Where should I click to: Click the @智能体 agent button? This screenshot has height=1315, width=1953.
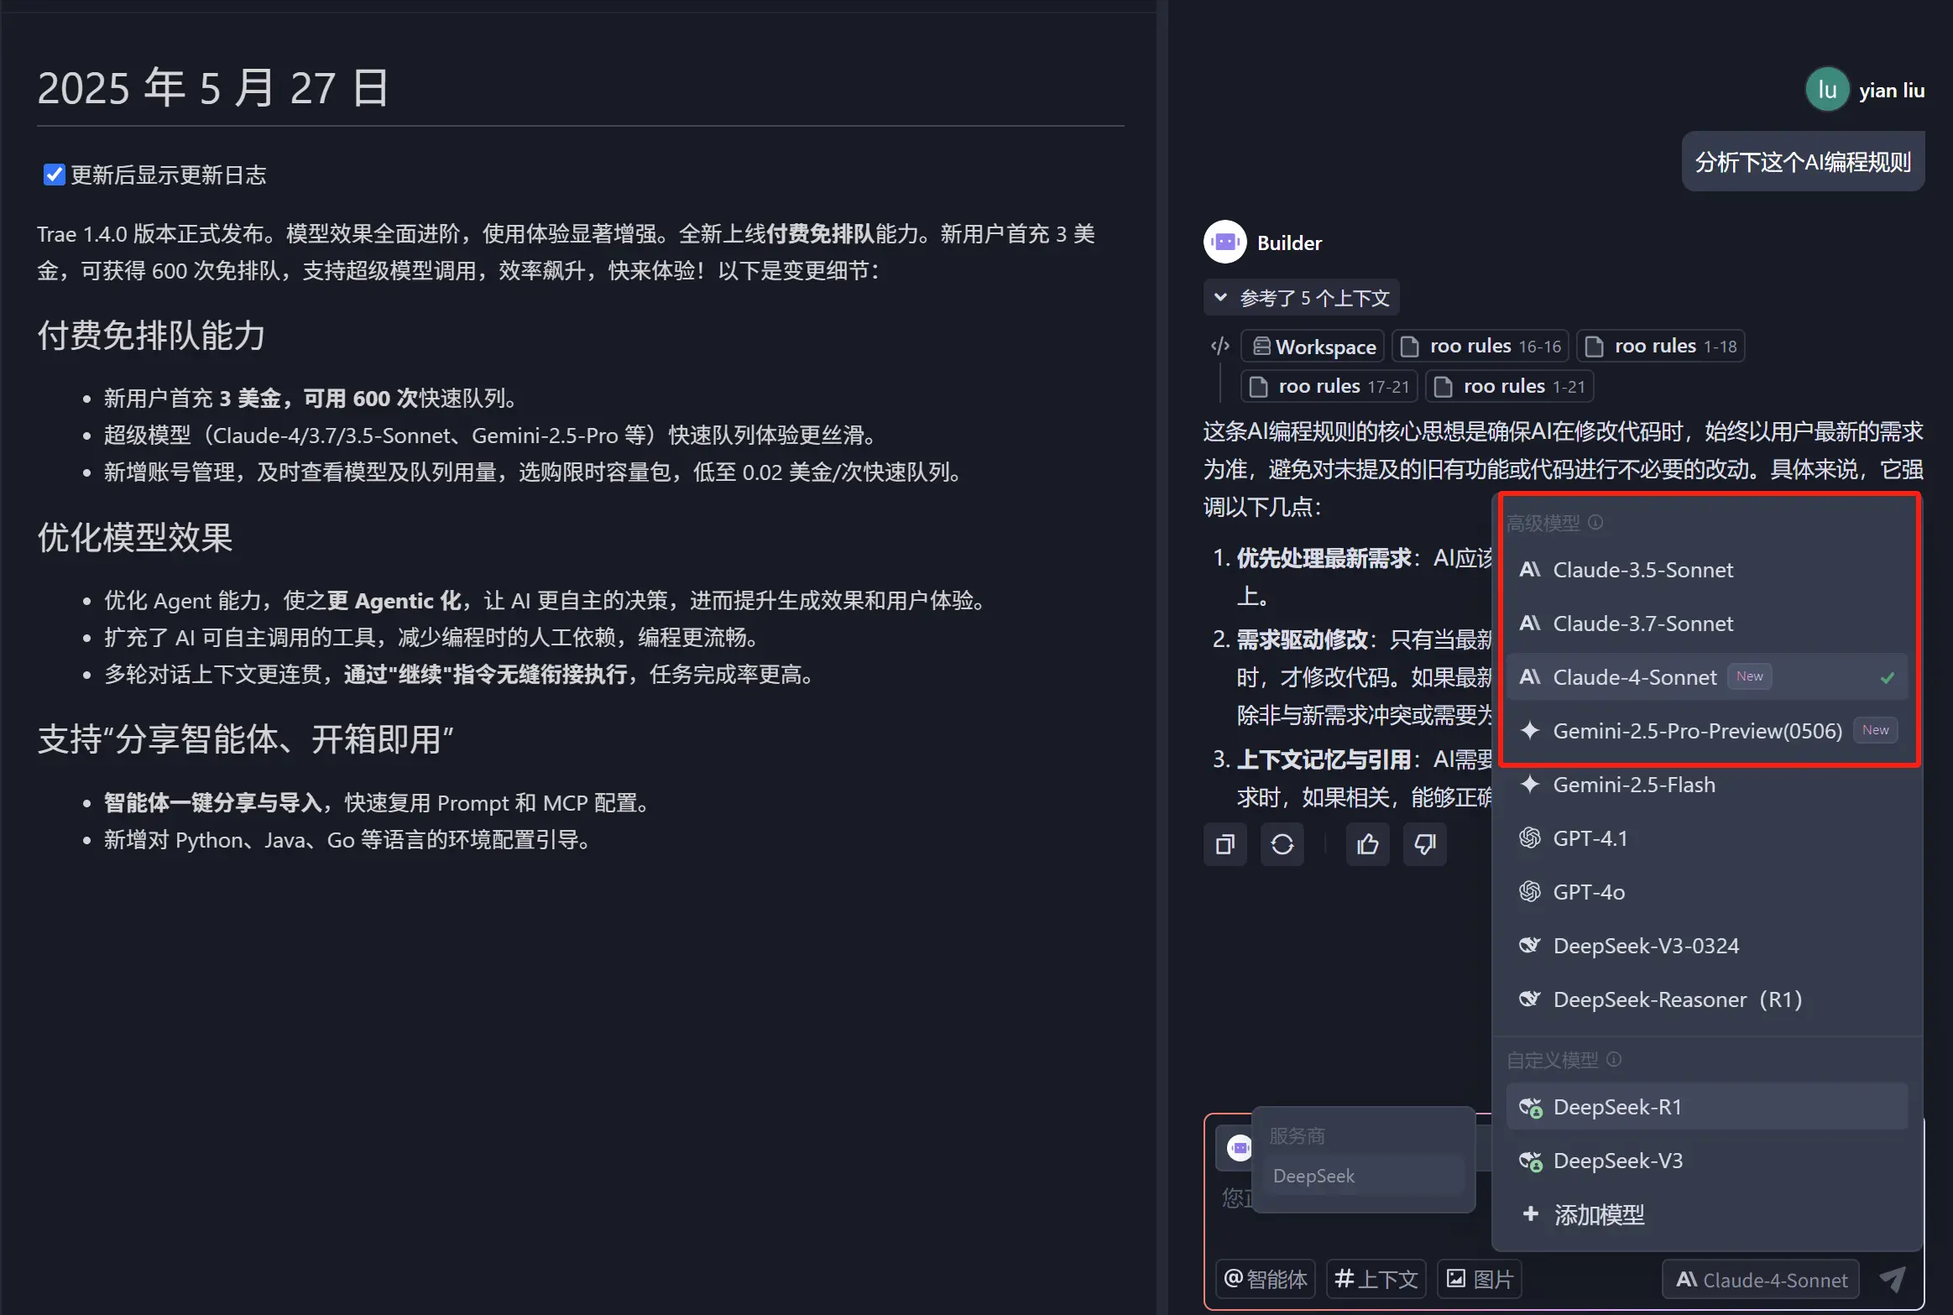1266,1279
